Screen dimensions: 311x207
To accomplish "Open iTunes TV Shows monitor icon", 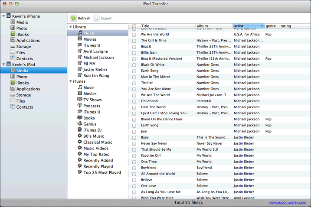I will pyautogui.click(x=80, y=100).
